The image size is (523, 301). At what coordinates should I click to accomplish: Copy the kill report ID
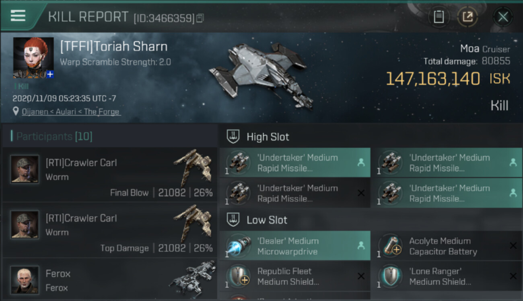[200, 18]
